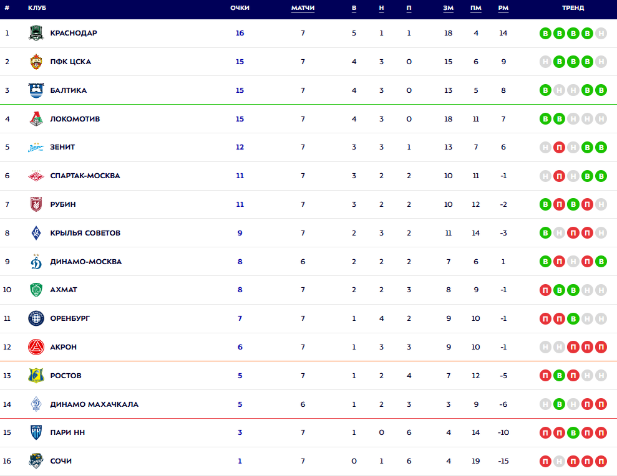This screenshot has height=476, width=617.
Task: Open the Крылья Советов club link
Action: pos(85,233)
